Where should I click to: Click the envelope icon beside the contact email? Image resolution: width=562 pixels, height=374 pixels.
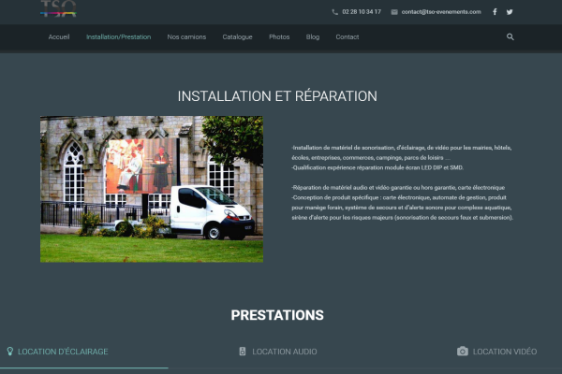pos(394,12)
